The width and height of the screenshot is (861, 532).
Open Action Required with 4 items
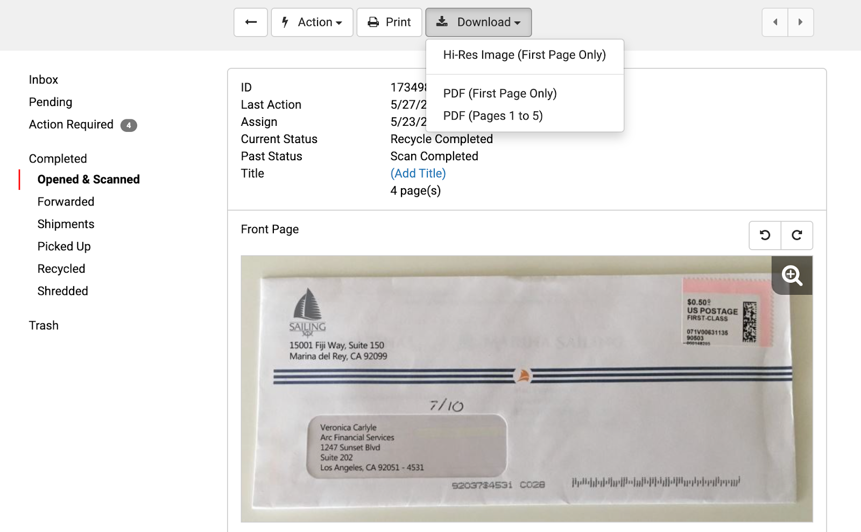[x=83, y=125]
